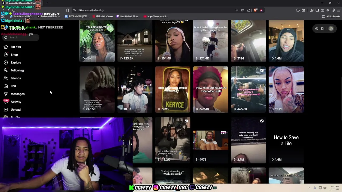Open the 'unfeel it immediately' 2.7M video

(x=248, y=140)
